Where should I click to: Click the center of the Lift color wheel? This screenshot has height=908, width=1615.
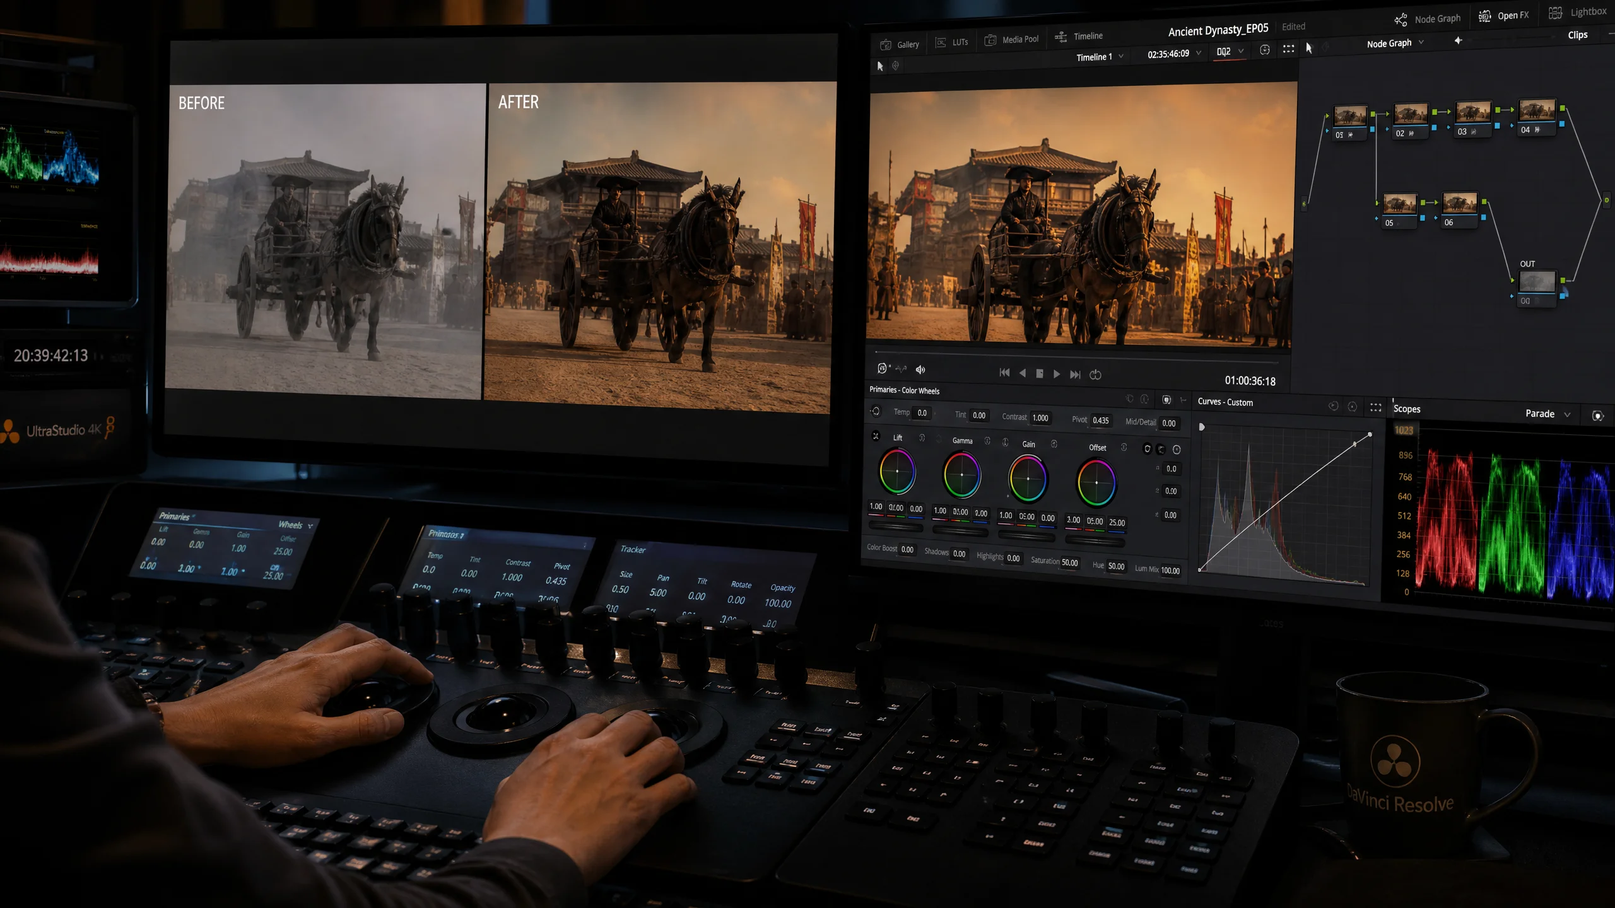coord(897,471)
